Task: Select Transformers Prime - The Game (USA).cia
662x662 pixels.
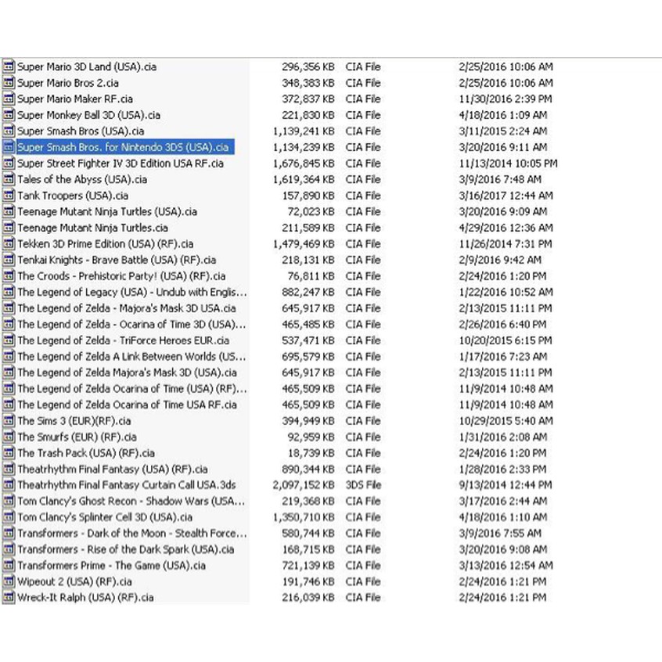Action: click(x=111, y=566)
